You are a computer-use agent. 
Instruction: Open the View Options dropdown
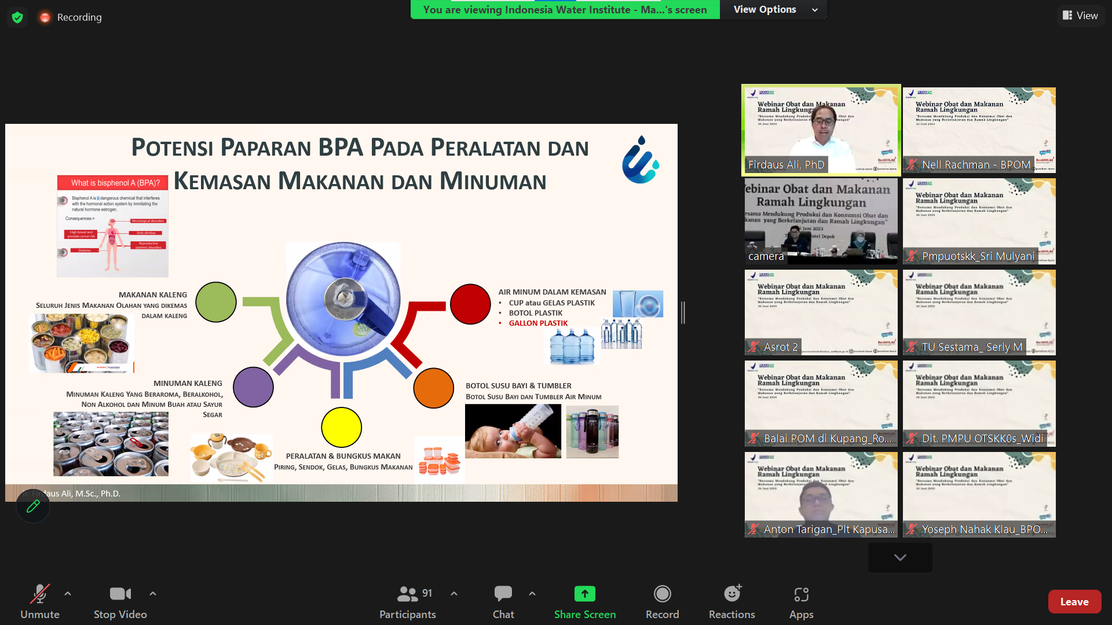pyautogui.click(x=774, y=10)
